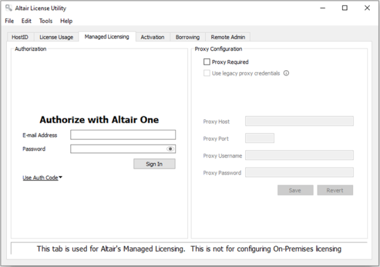Switch to the Remote Admin tab

pyautogui.click(x=229, y=37)
